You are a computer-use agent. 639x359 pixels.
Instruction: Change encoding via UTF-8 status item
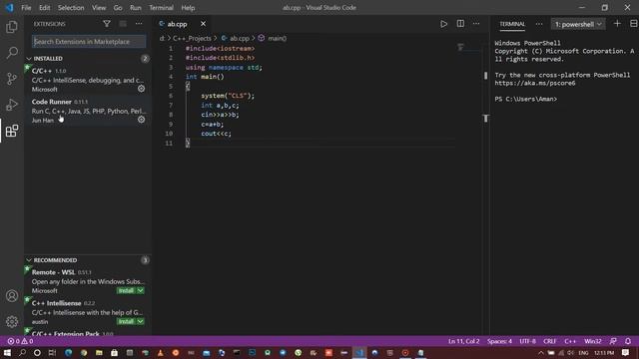[528, 341]
